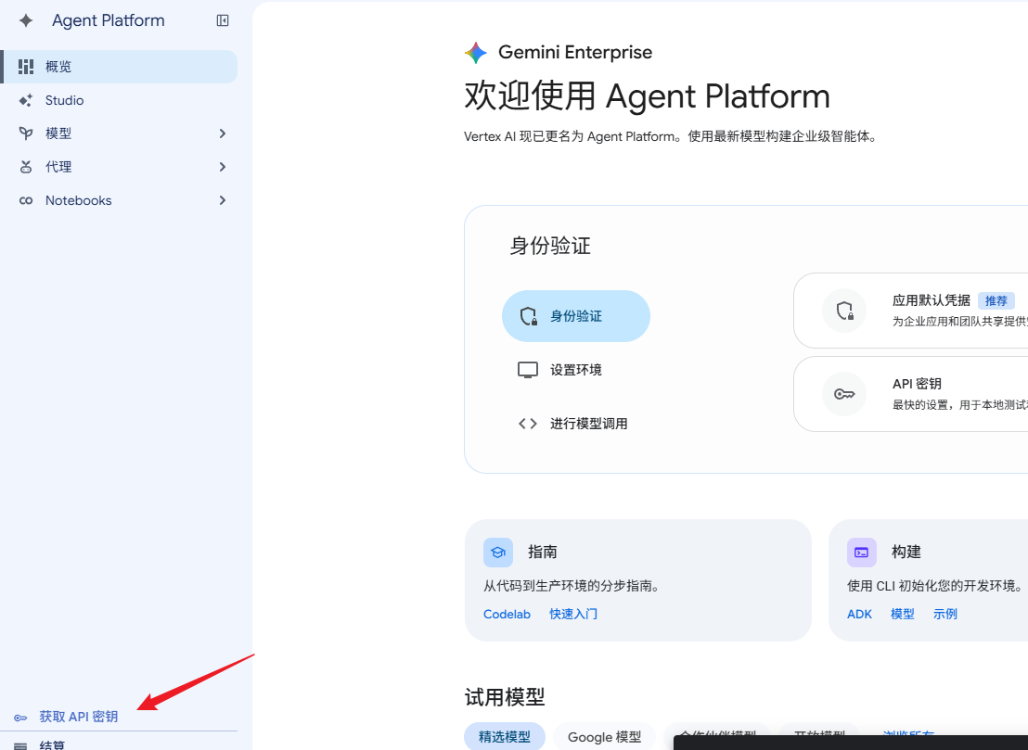Click the monitor icon for 设置环境
The width and height of the screenshot is (1028, 750).
click(x=528, y=370)
